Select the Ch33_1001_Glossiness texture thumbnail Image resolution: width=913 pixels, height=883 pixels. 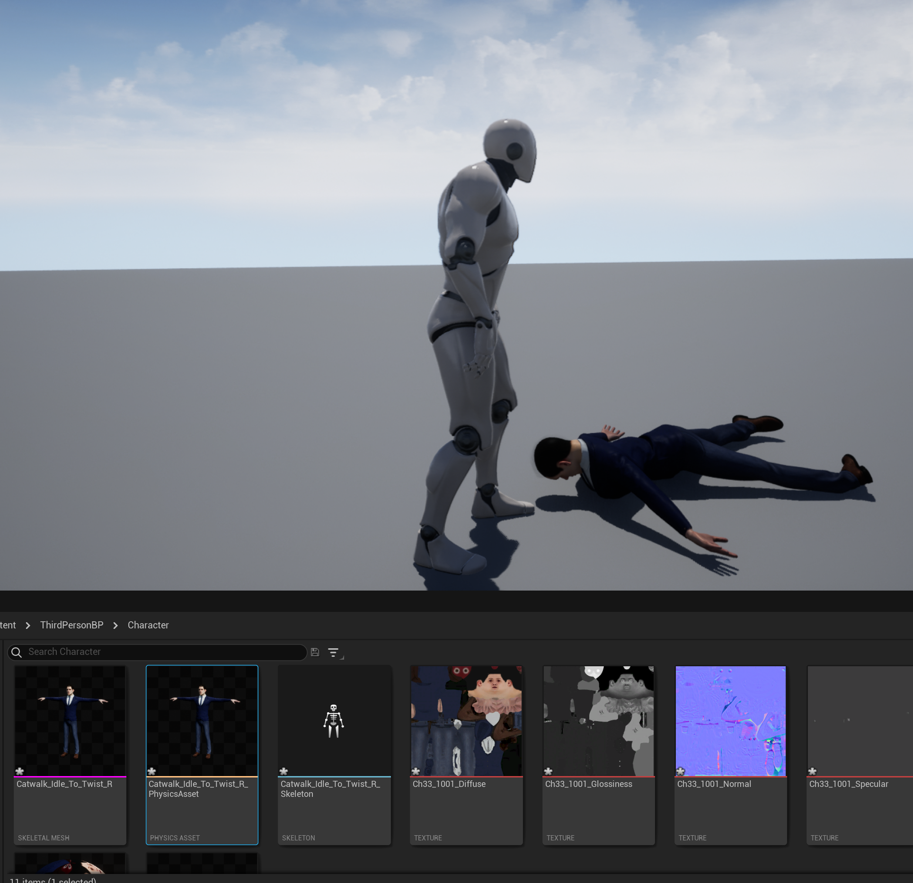pos(598,721)
